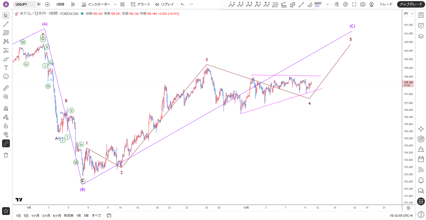
Task: Open the object tree layers panel
Action: tap(421, 36)
